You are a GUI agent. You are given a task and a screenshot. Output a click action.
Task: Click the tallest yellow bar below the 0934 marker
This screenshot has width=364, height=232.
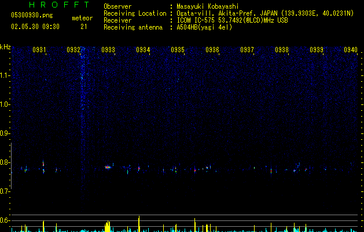(x=139, y=224)
